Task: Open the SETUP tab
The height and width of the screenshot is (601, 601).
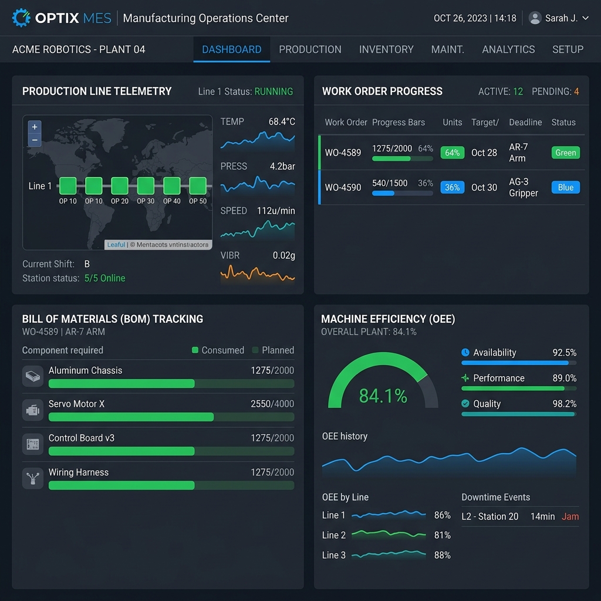Action: click(568, 49)
